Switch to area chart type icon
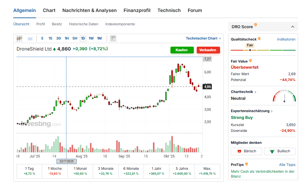This screenshot has width=304, height=185. pos(30,39)
